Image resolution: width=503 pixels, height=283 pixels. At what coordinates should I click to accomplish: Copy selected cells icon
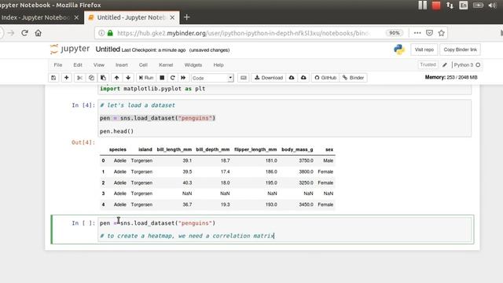(x=91, y=78)
